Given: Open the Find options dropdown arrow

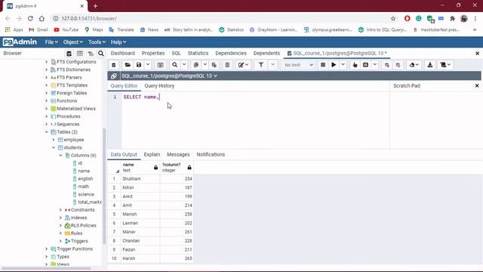Looking at the screenshot, I should [184, 65].
